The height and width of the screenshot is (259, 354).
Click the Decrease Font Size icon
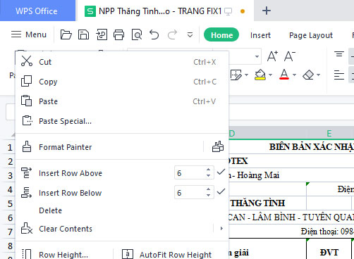point(290,56)
